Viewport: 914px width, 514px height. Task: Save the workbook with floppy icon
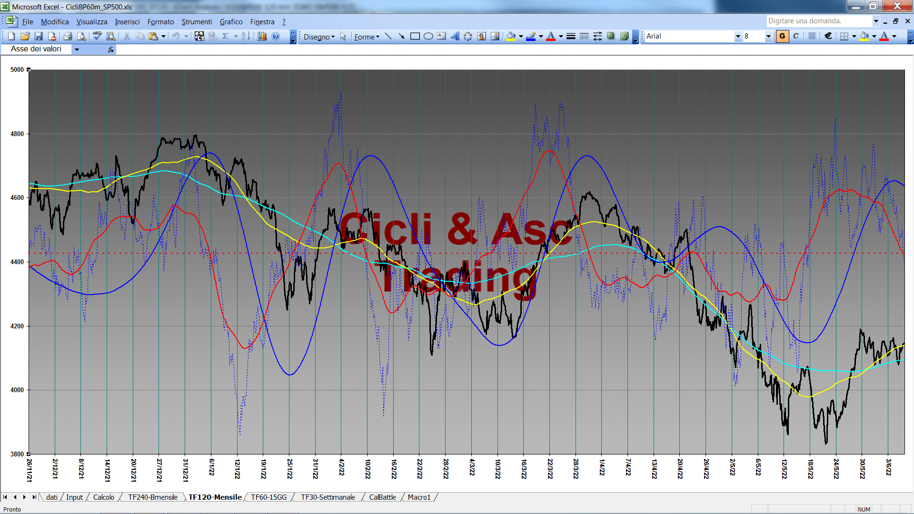(39, 36)
